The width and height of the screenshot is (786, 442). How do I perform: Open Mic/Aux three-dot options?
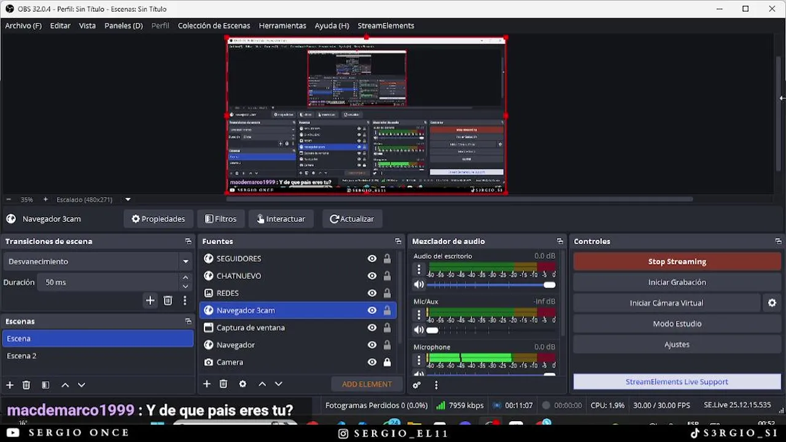coord(419,315)
